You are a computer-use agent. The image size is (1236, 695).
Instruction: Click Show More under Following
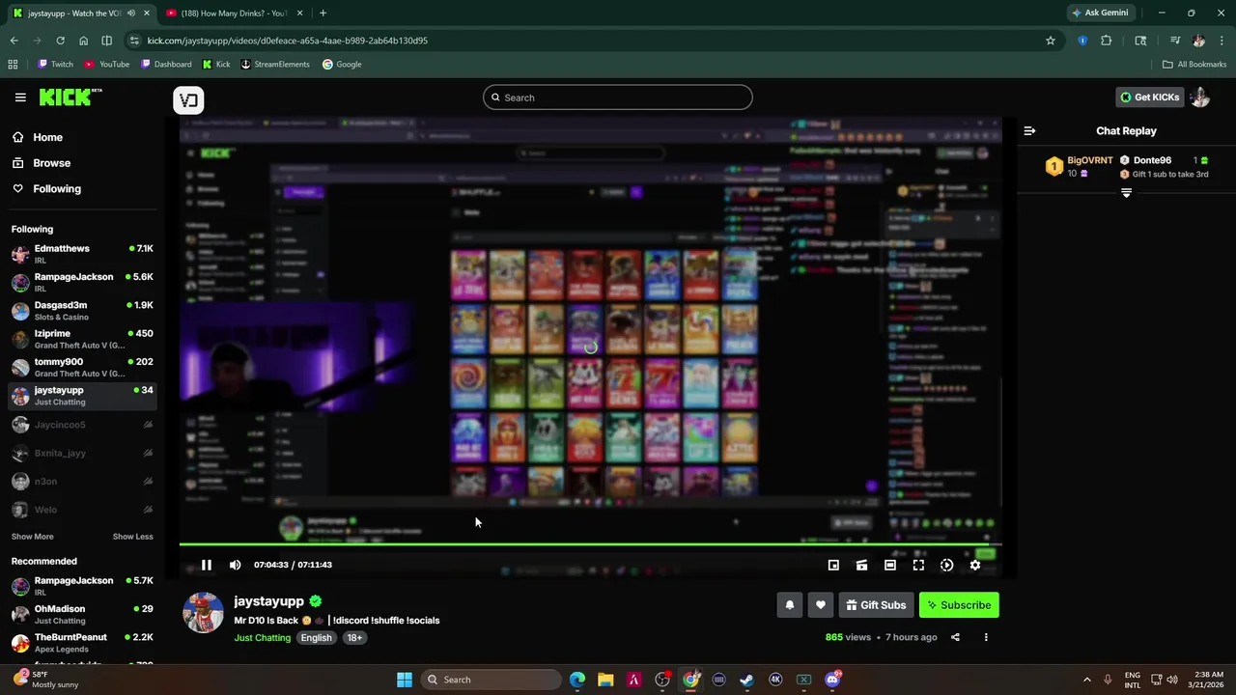pos(33,537)
